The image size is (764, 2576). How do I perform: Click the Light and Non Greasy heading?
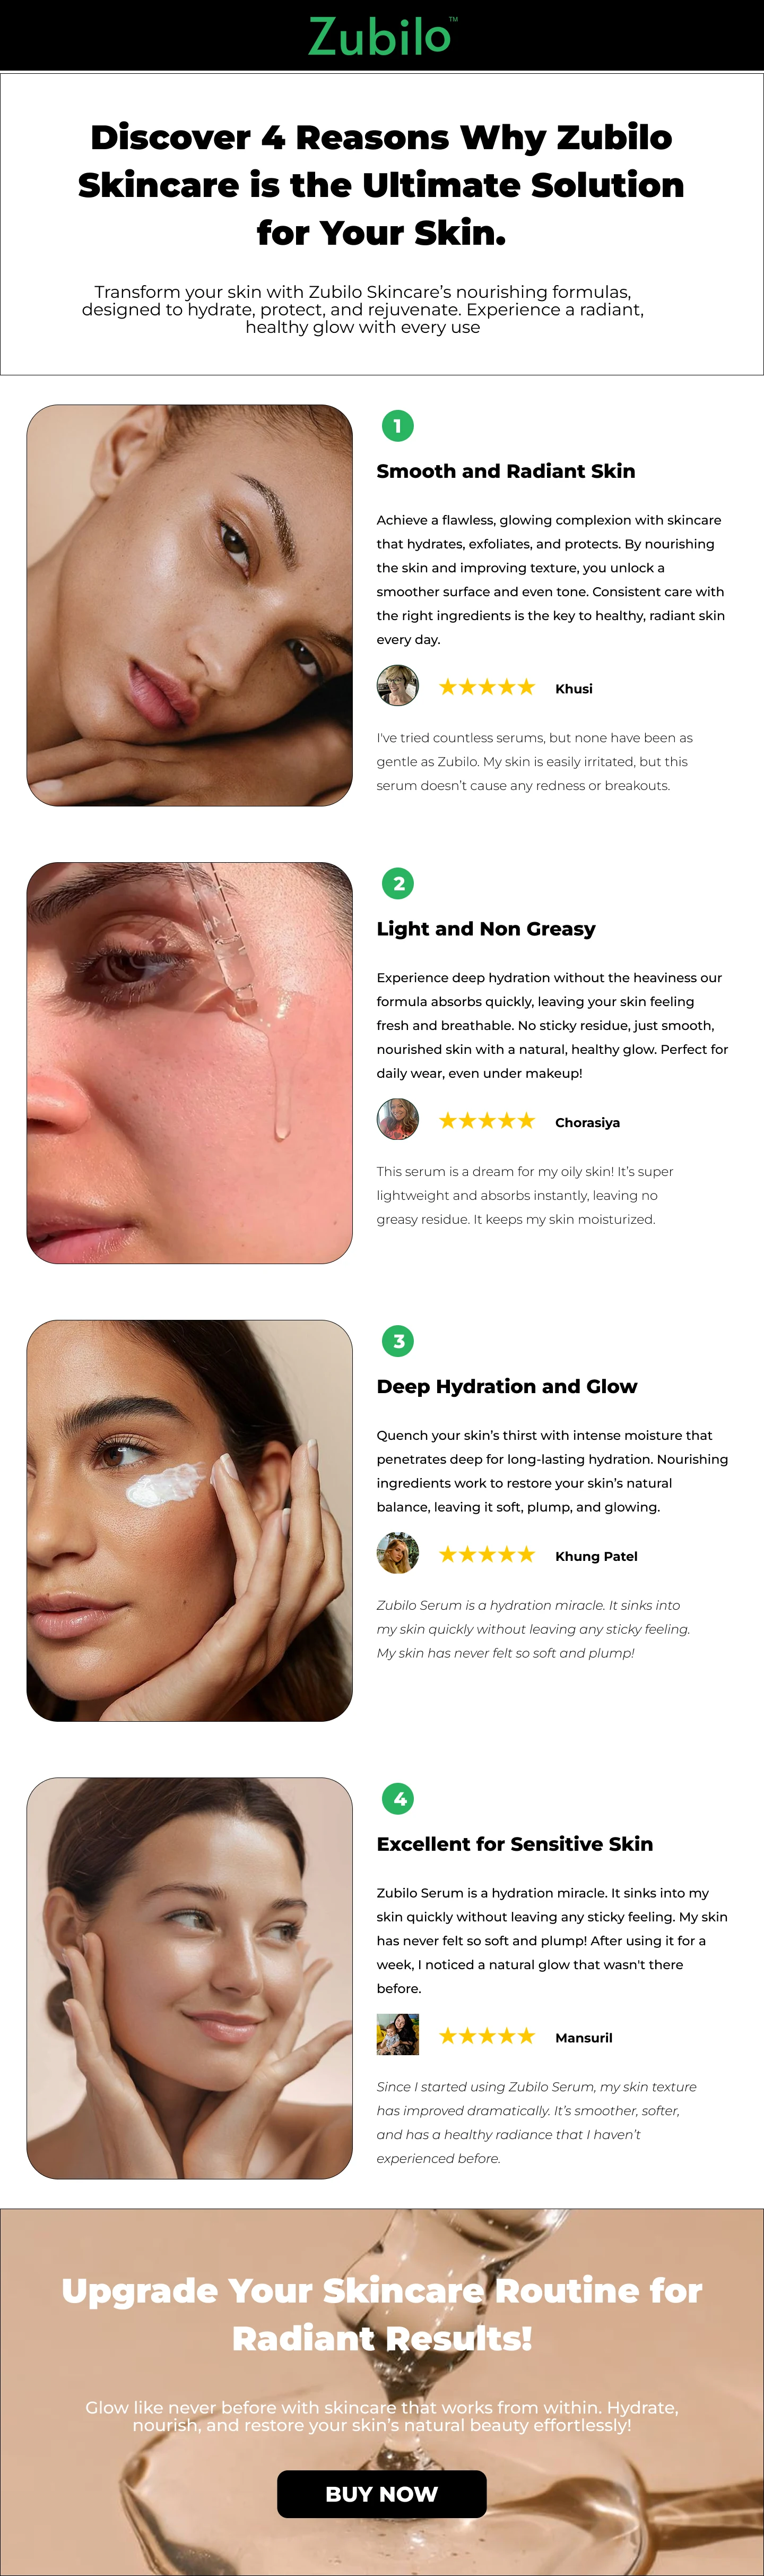487,929
